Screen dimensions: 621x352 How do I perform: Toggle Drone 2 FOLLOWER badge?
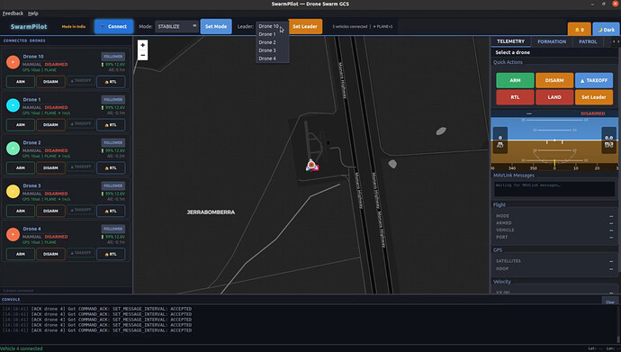pos(112,142)
